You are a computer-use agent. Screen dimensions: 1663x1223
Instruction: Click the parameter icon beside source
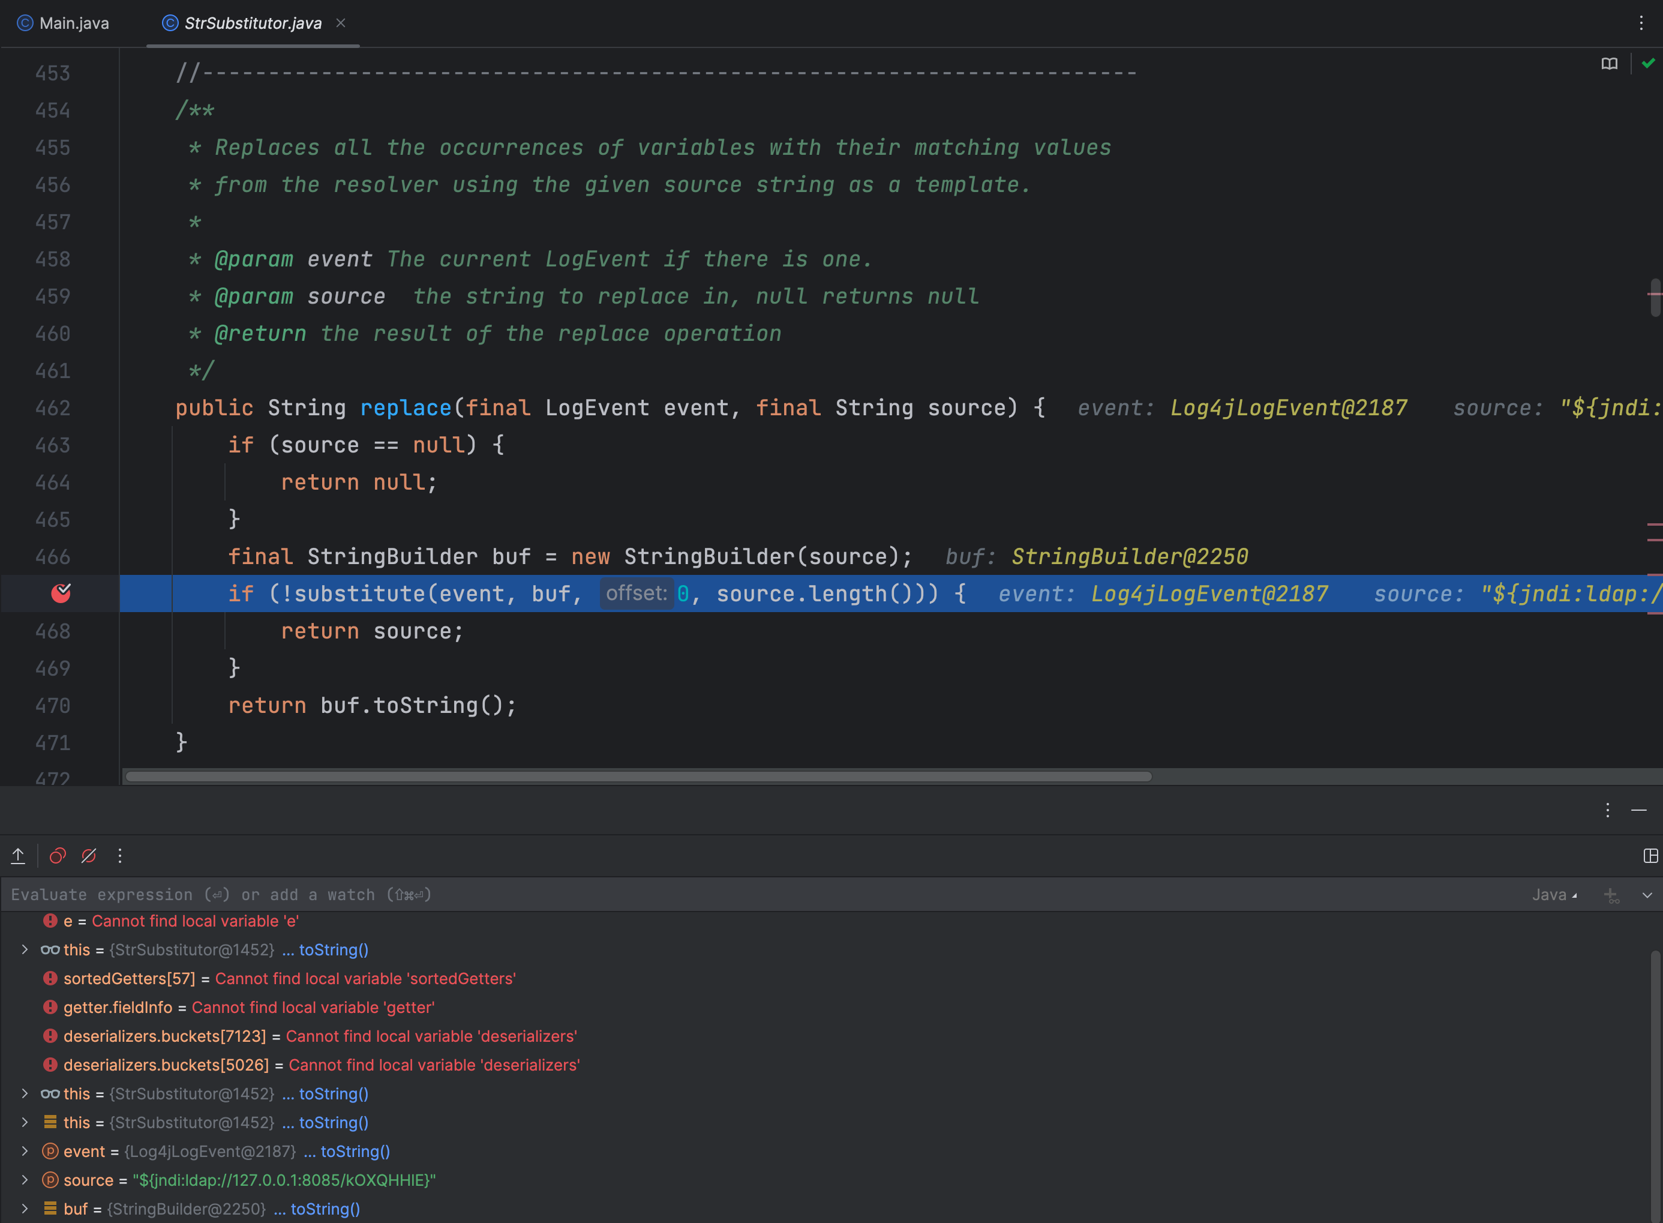click(x=50, y=1180)
